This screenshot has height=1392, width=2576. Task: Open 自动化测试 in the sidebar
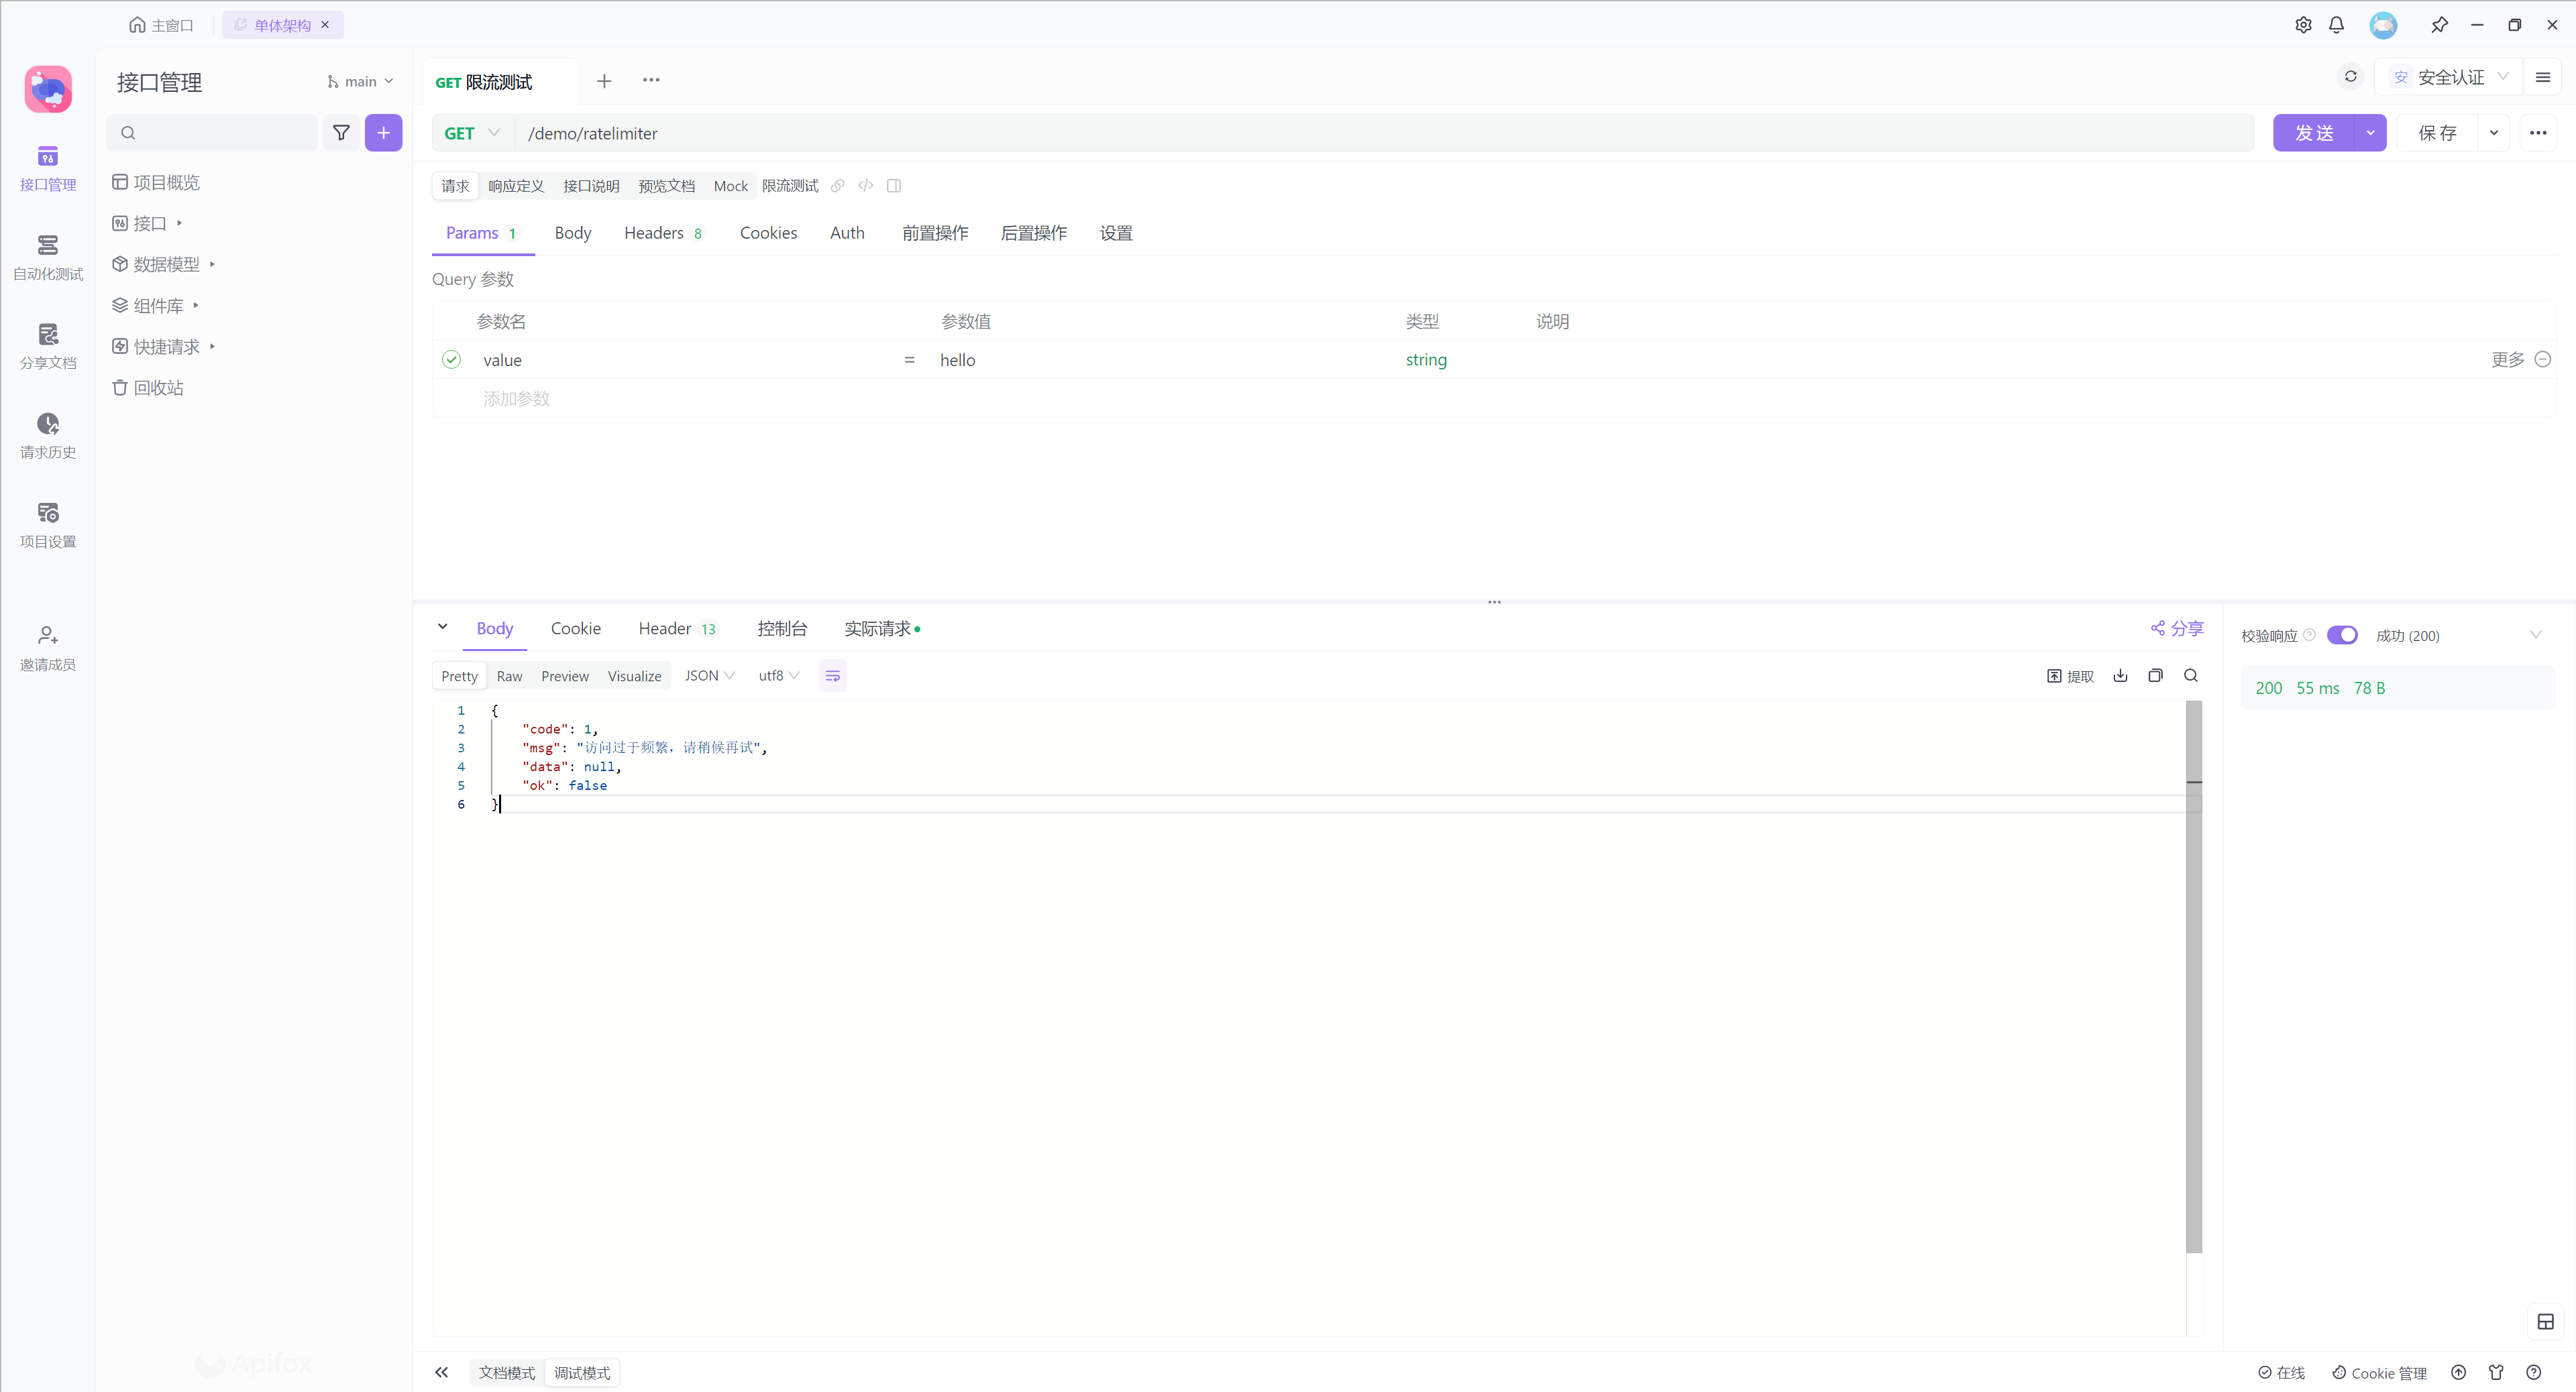[47, 257]
